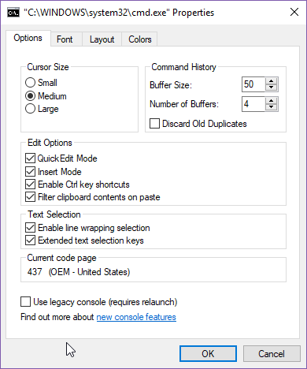Uncheck Filter clipboard contents on paste

point(30,197)
